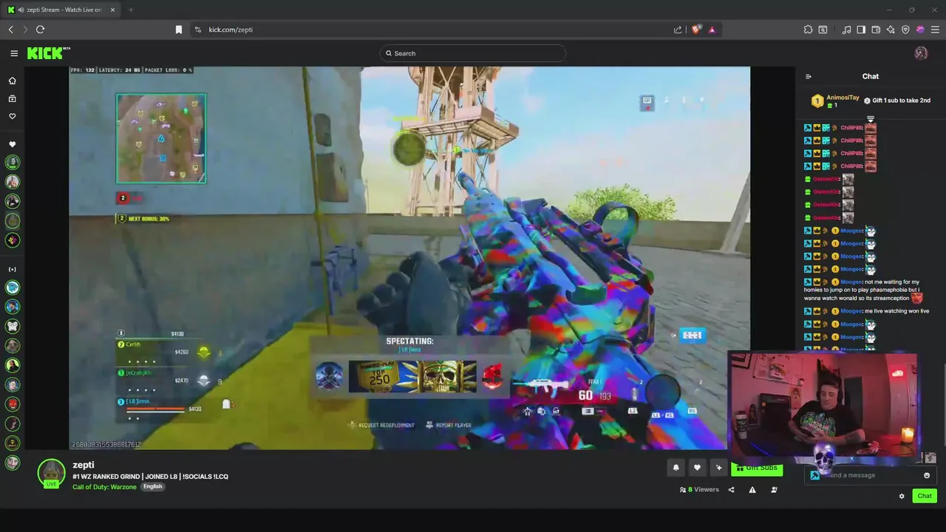The height and width of the screenshot is (532, 946).
Task: Open the Call of Duty: Warzone category link
Action: click(x=104, y=486)
